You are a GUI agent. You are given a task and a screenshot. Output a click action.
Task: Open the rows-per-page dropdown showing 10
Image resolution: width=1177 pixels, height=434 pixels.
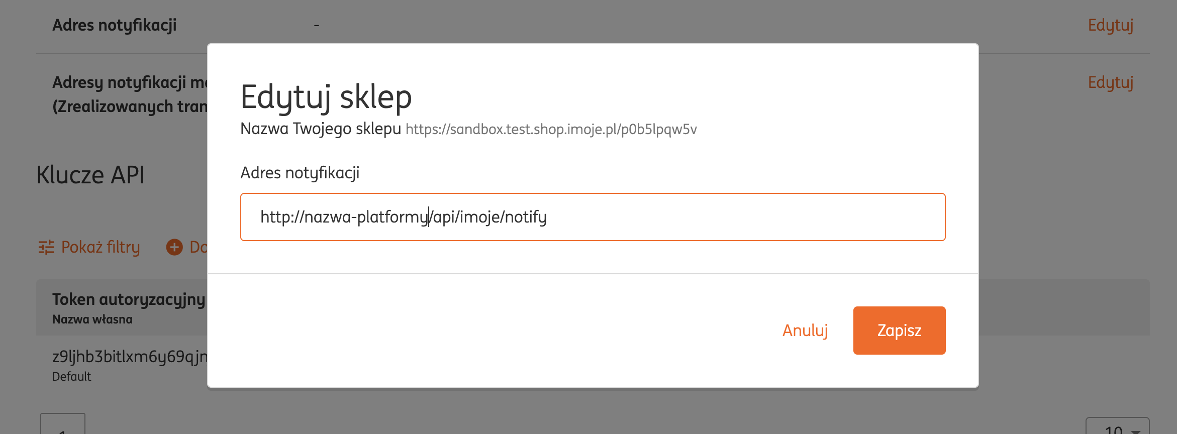point(1117,427)
